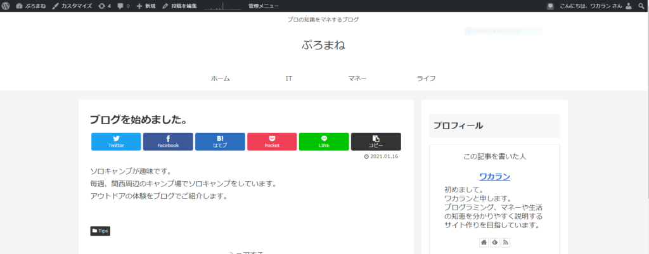Open こんにちは、ワカラン さん account menu
Image resolution: width=649 pixels, height=254 pixels.
[591, 6]
